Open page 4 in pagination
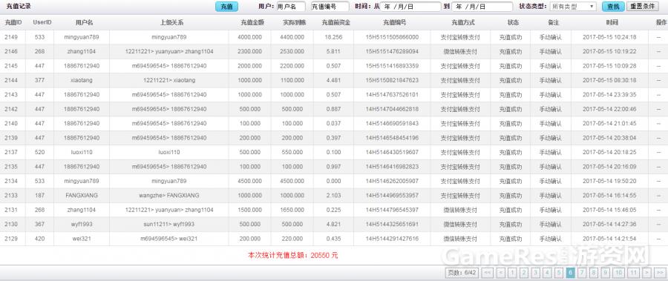 click(547, 273)
